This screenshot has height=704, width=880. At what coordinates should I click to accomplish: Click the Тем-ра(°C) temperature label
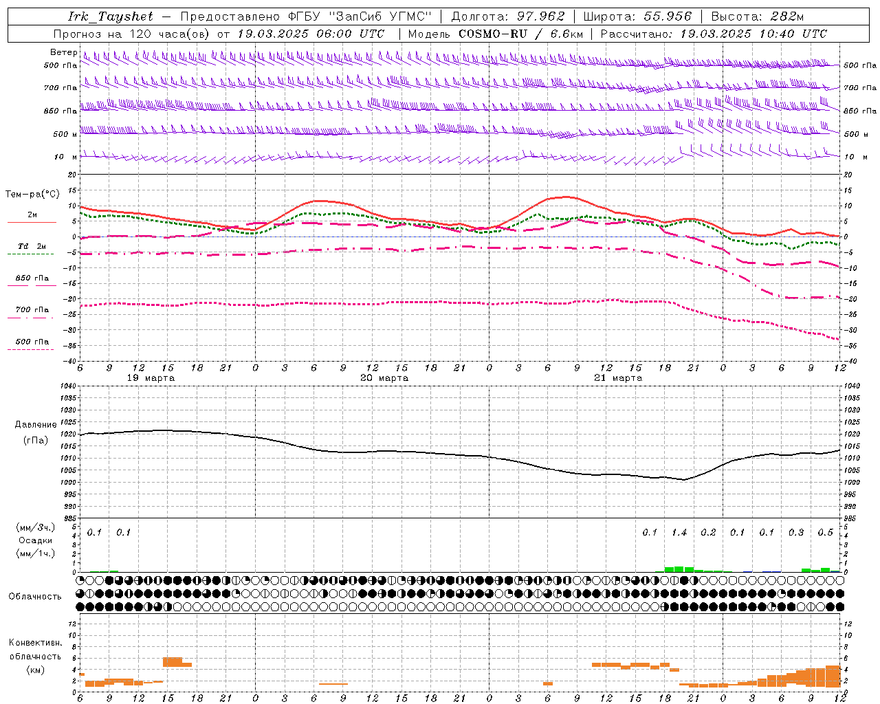tap(32, 195)
